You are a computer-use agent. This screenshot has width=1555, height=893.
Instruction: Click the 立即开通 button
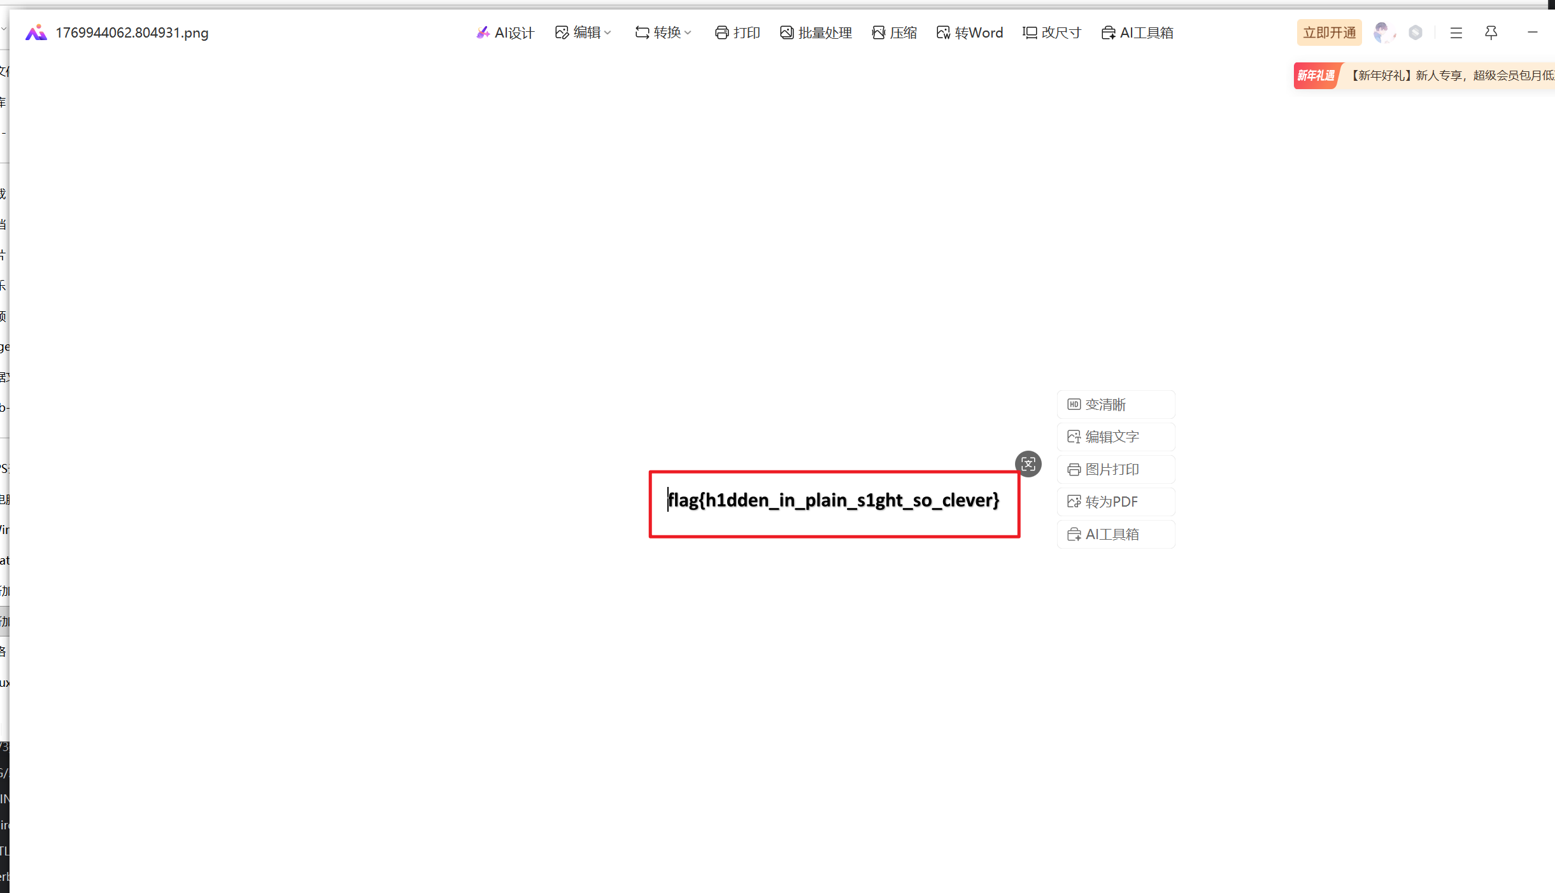pos(1329,32)
